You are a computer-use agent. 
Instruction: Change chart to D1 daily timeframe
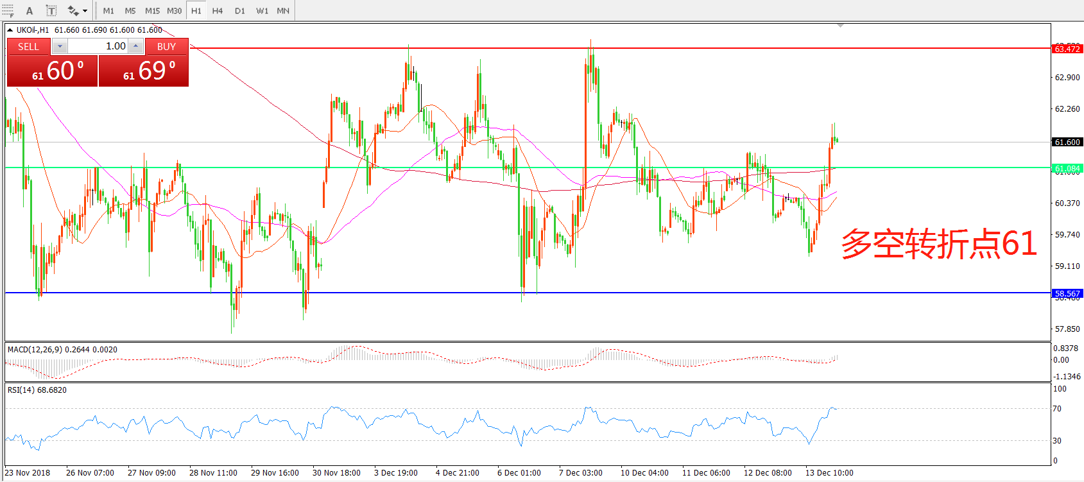[x=239, y=11]
